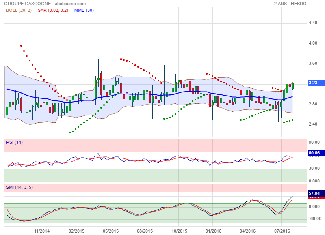Click the RSI value tag 60.66
The image size is (325, 235).
click(316, 153)
